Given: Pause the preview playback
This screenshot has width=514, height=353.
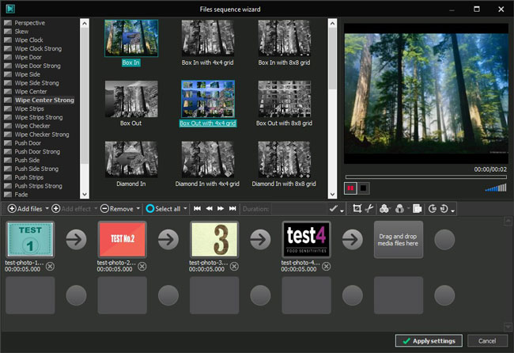Looking at the screenshot, I should point(350,188).
